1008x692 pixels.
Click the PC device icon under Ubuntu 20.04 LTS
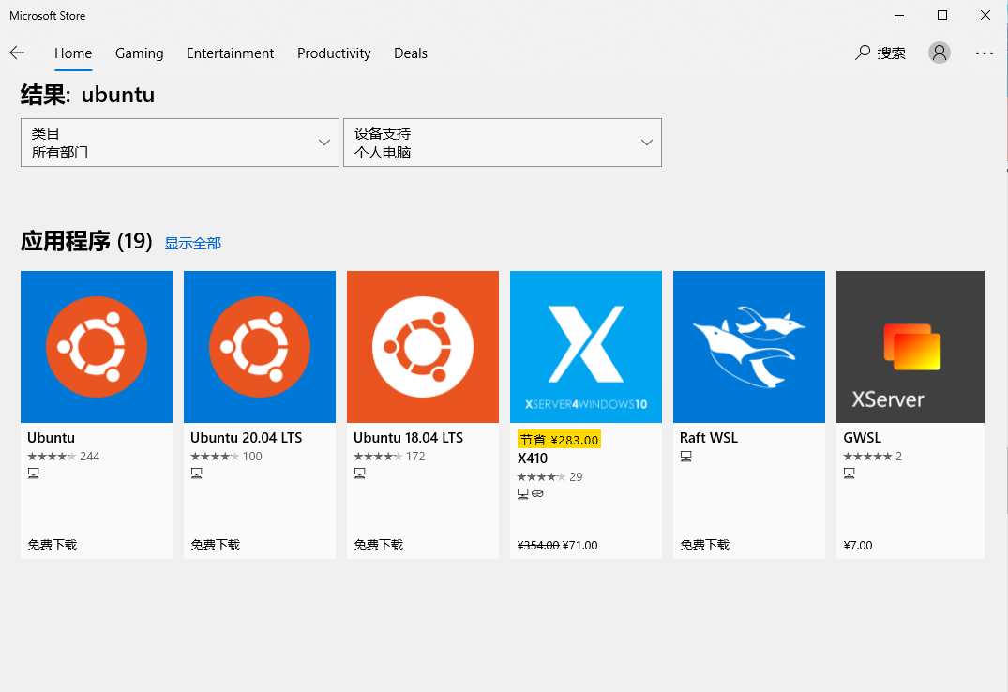197,474
